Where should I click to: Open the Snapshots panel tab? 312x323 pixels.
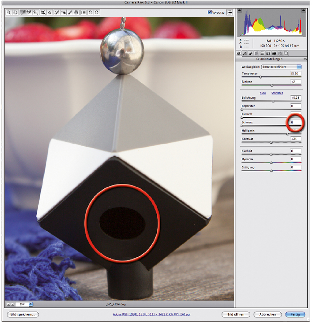click(286, 53)
